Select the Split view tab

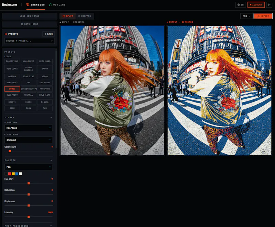tap(68, 16)
